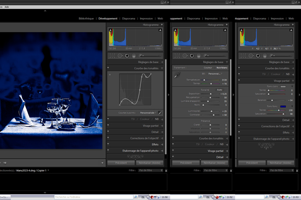Select the Red Eye tool in left screenshot
This screenshot has height=200, width=301.
[x=127, y=56]
